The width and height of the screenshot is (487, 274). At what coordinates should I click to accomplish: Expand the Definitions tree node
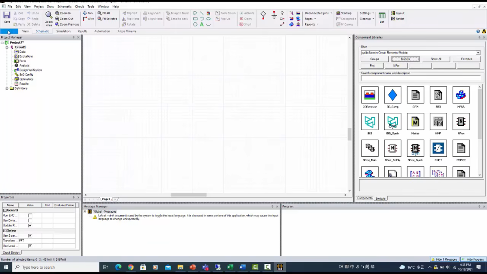pos(7,88)
